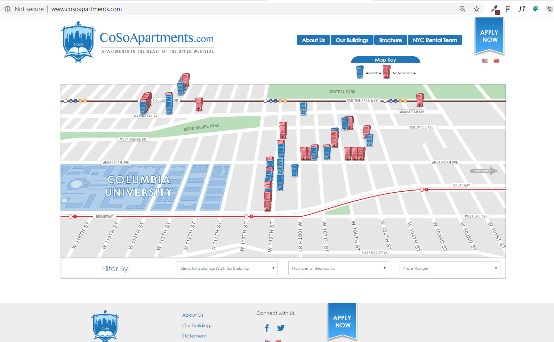The width and height of the screenshot is (554, 342).
Task: Click the 1 train stop near W 110th St
Action: coord(249,216)
